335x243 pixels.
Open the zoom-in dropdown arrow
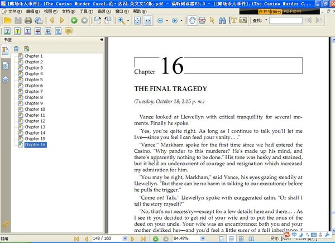click(x=181, y=21)
